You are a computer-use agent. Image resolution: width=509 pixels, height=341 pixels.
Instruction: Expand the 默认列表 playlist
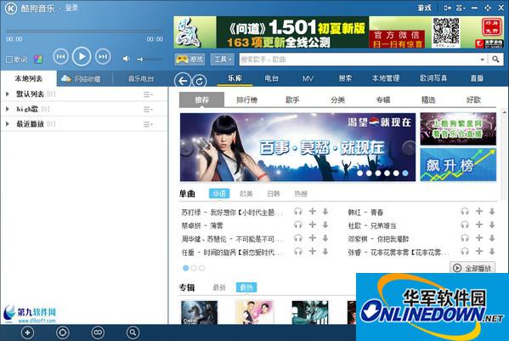pos(8,94)
